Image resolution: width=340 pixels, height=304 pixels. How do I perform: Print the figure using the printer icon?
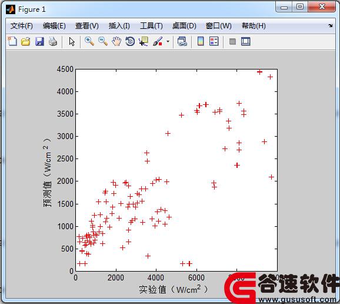pyautogui.click(x=53, y=41)
